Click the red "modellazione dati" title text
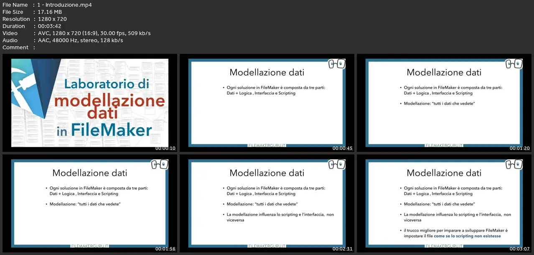 click(x=109, y=107)
